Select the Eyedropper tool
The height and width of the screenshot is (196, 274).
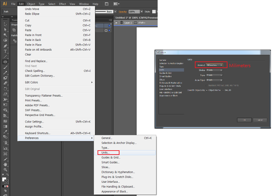point(5,132)
